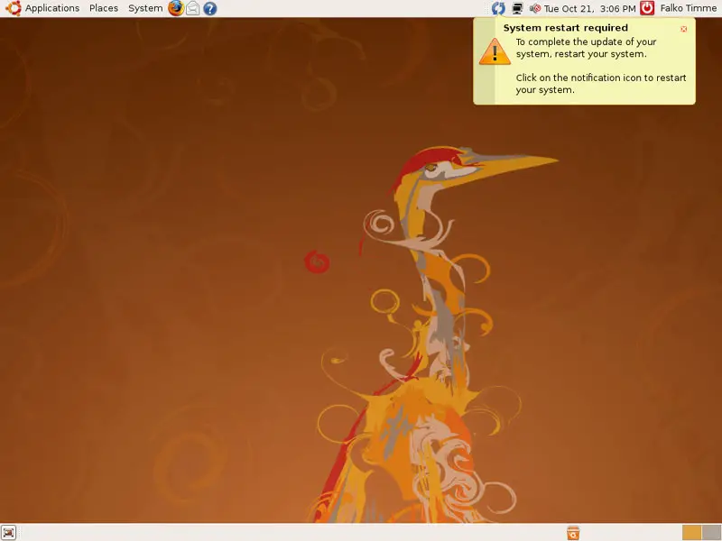722x541 pixels.
Task: Switch to the second workspace
Action: point(711,533)
